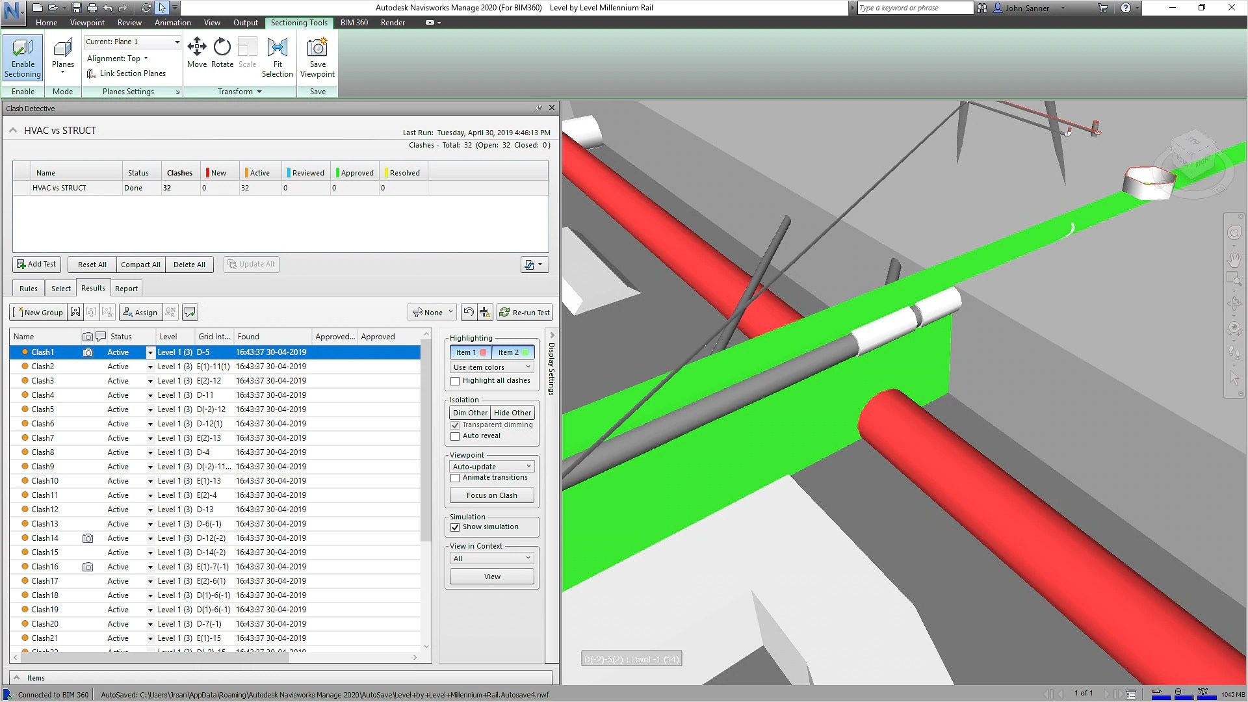The image size is (1248, 702).
Task: Click the Focus on Clash button
Action: 491,496
